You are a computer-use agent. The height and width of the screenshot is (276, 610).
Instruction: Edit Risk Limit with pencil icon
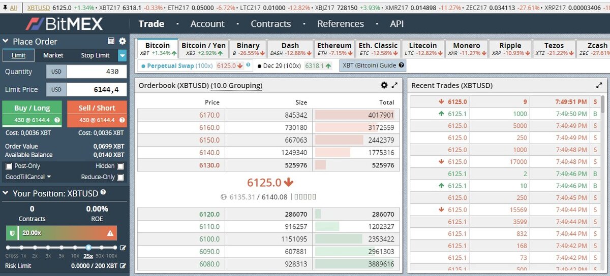pyautogui.click(x=123, y=266)
